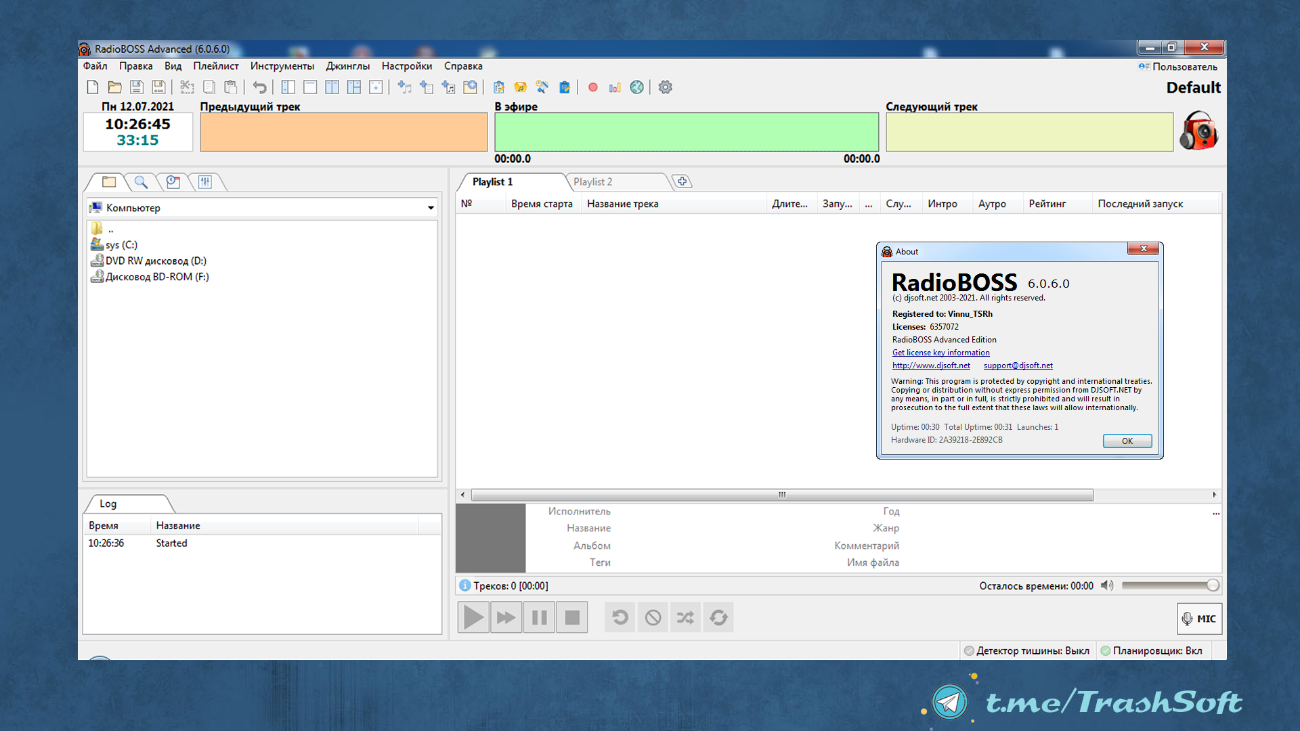The height and width of the screenshot is (731, 1300).
Task: Select the Playlist 2 tab
Action: click(x=594, y=181)
